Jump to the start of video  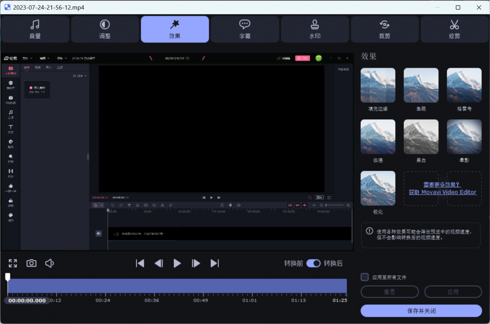[140, 263]
